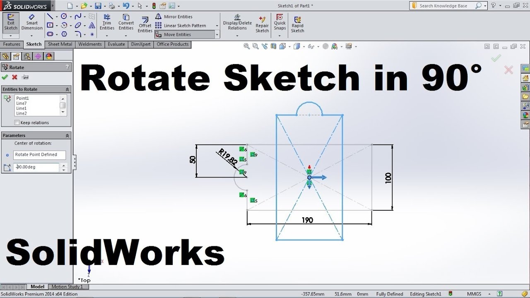Click the entities list scrollbar down arrow
This screenshot has width=530, height=298.
click(63, 112)
